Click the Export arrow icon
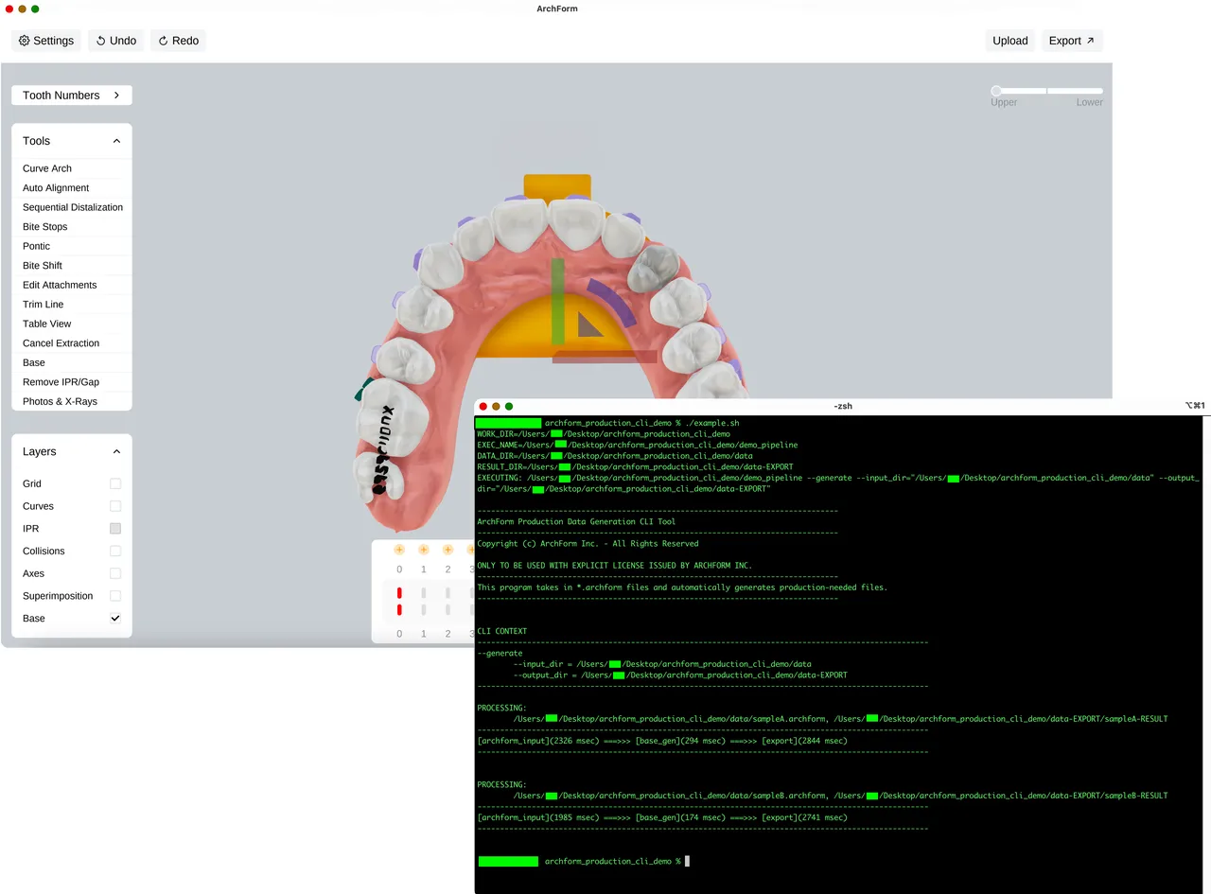The width and height of the screenshot is (1211, 894). tap(1090, 41)
